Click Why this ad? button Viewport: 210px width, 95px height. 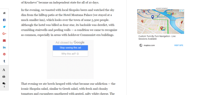click(x=70, y=54)
